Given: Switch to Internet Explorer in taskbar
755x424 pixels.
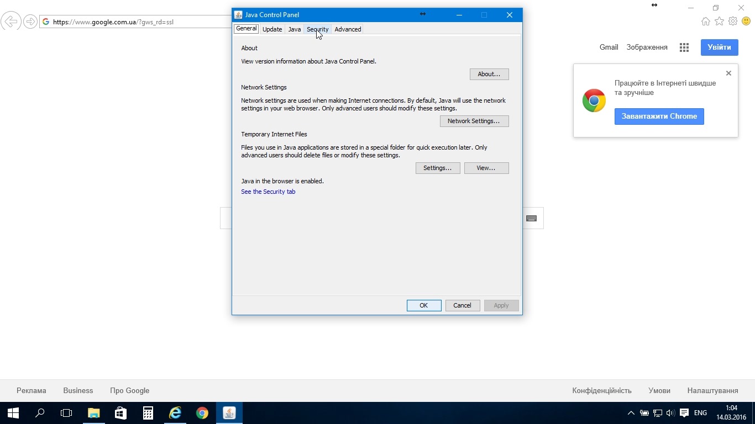Looking at the screenshot, I should [x=175, y=413].
